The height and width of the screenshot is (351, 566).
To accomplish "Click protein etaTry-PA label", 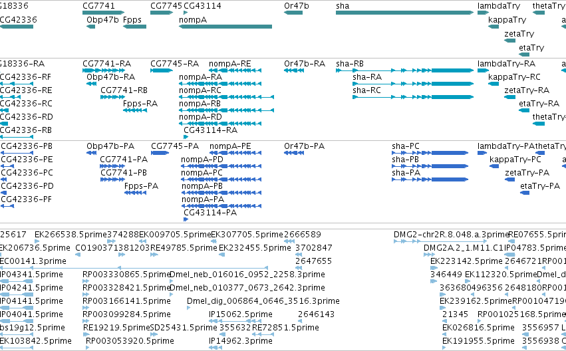I will click(540, 186).
